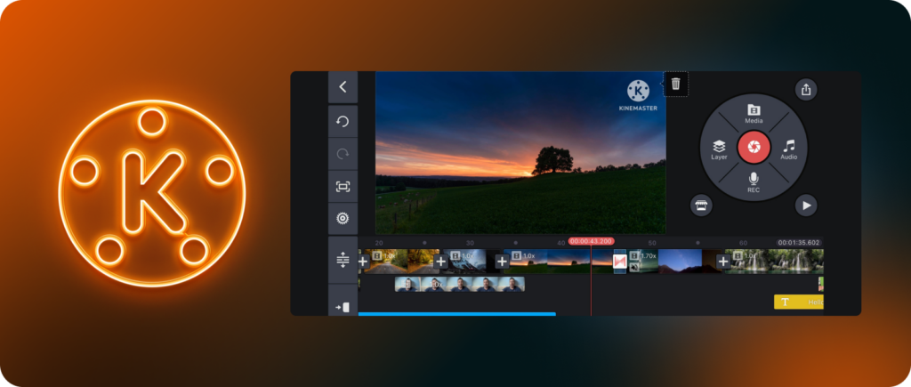Select the man's video layer clip

coord(459,285)
